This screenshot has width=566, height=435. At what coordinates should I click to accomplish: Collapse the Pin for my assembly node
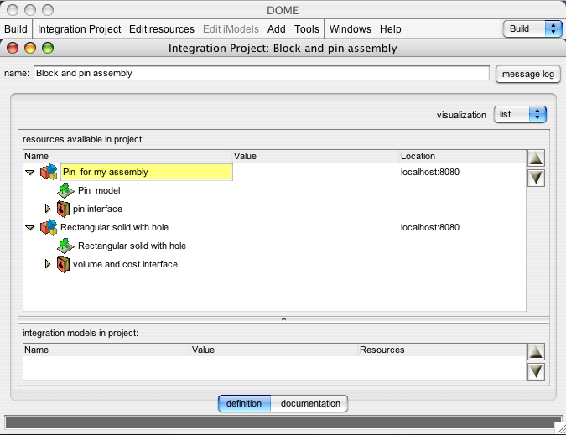click(x=30, y=173)
